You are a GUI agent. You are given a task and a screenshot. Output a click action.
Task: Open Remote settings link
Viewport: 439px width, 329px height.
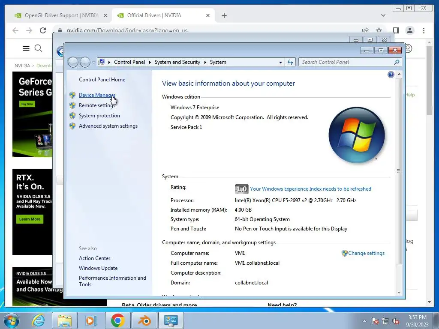97,105
